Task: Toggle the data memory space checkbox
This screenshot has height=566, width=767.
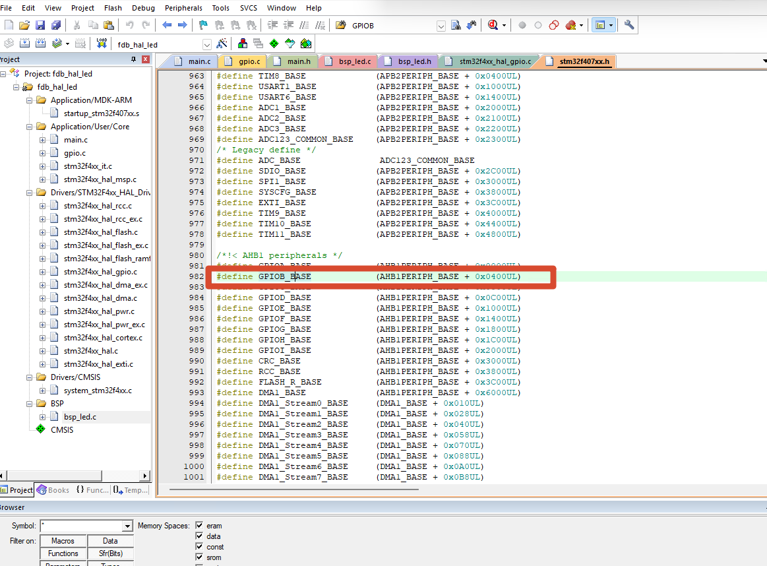Action: [x=199, y=536]
